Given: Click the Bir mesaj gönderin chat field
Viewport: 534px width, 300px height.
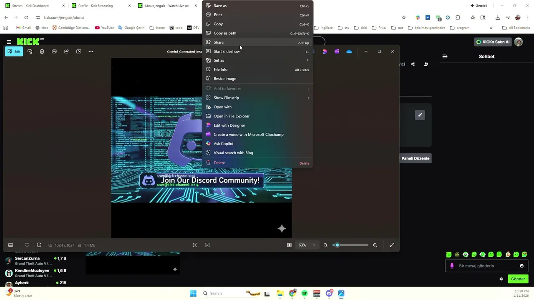Looking at the screenshot, I should coord(487,266).
